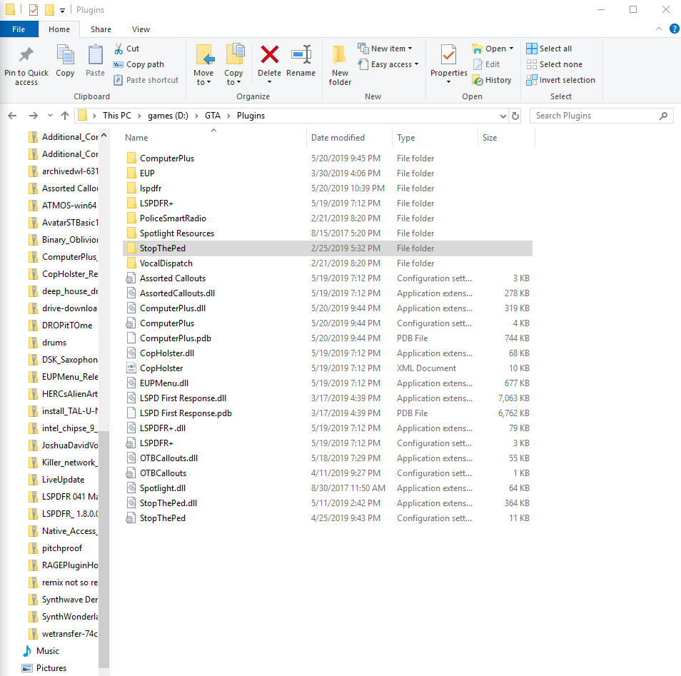Click Invert selection in ribbon
681x676 pixels.
pyautogui.click(x=560, y=80)
